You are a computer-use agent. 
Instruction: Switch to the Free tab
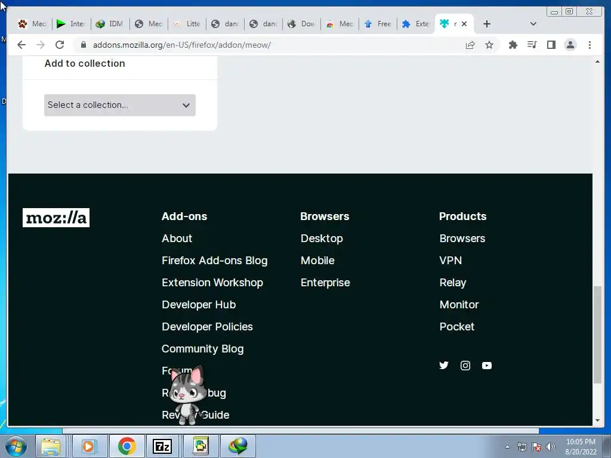tap(378, 24)
